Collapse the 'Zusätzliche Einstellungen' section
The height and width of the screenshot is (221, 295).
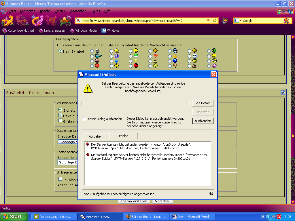click(x=283, y=92)
